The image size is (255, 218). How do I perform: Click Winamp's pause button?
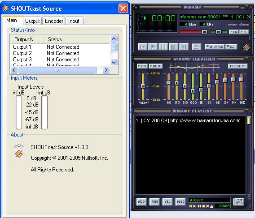tap(163, 47)
